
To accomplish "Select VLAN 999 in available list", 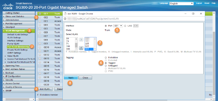I will click(71, 49).
